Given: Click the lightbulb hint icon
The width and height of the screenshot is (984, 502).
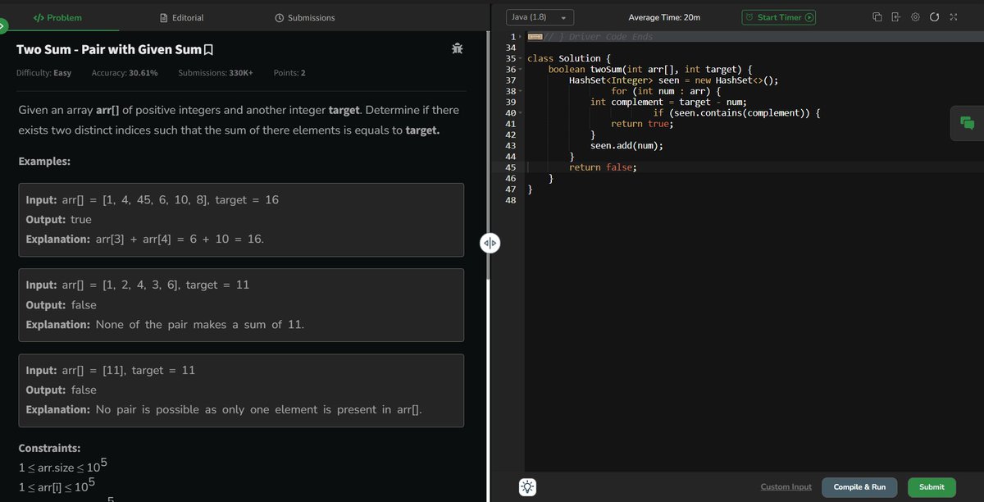Looking at the screenshot, I should 528,486.
